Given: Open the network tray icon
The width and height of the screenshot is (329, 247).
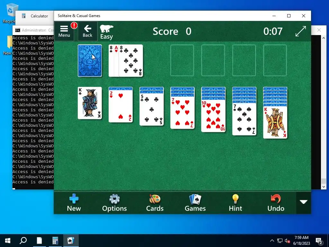Looking at the screenshot, I should [x=280, y=241].
